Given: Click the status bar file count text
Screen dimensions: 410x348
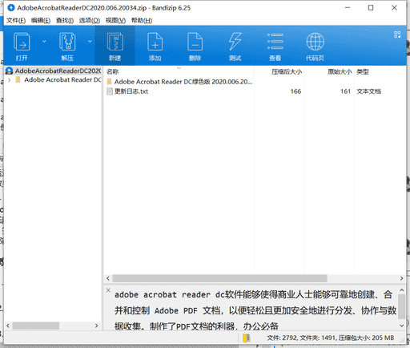Looking at the screenshot, I should pos(331,338).
